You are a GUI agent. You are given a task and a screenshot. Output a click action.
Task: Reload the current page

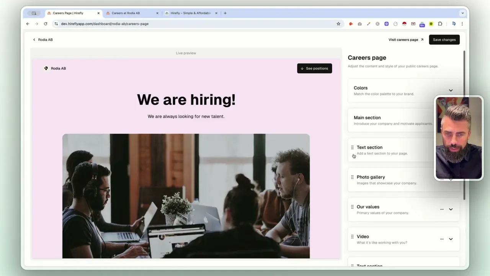point(46,24)
